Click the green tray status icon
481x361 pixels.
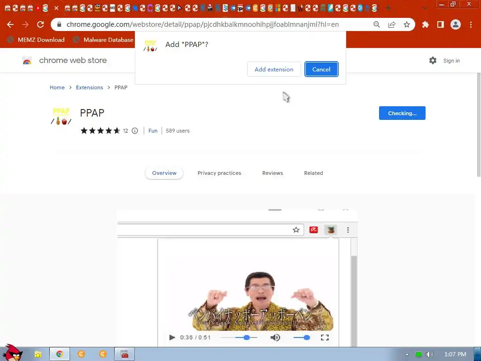click(419, 354)
